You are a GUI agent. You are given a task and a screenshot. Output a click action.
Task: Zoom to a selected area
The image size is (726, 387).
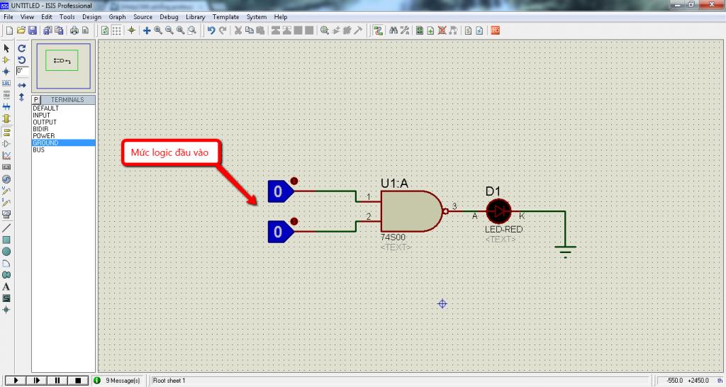click(x=192, y=30)
